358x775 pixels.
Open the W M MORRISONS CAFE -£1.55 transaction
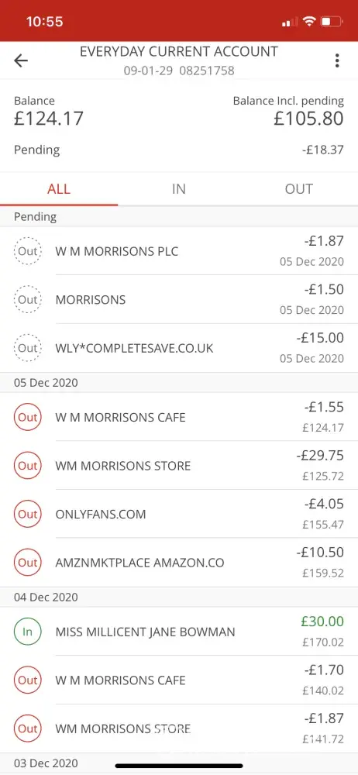[x=179, y=417]
